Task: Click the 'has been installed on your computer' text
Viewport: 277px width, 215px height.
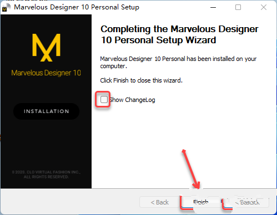Action: 178,63
